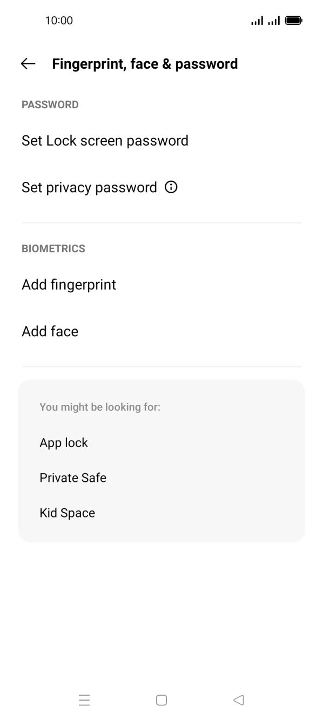Launch Kid Space
Viewport: 323px width, 720px height.
[x=67, y=513]
